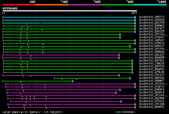Viewport: 169px width, 114px height.
Task: Click the purple arrowhead of the B9H5Y1 hit
Action: point(135,107)
